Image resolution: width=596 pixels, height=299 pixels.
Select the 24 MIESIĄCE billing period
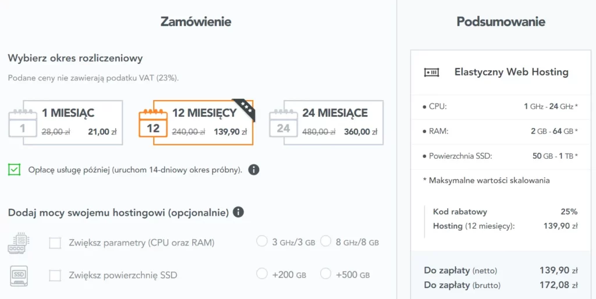326,123
